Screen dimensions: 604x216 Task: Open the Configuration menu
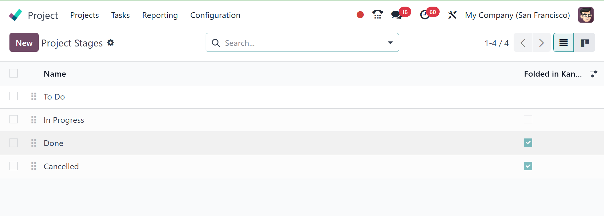215,15
